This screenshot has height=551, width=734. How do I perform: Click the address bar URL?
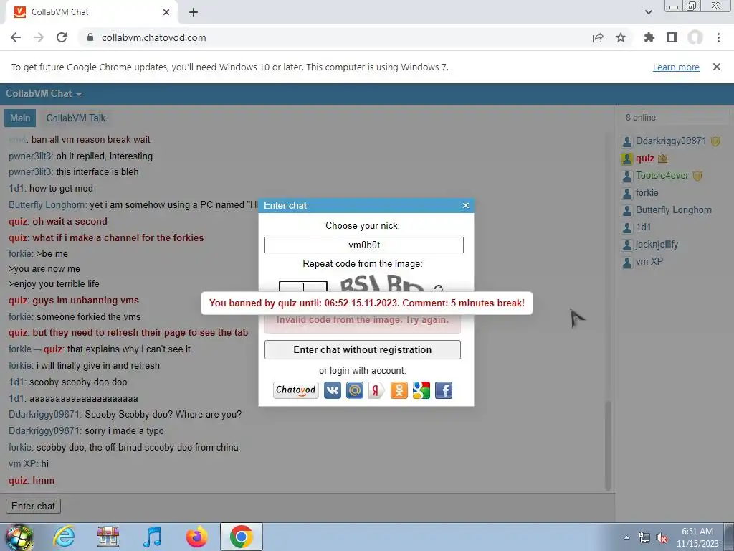pos(154,37)
